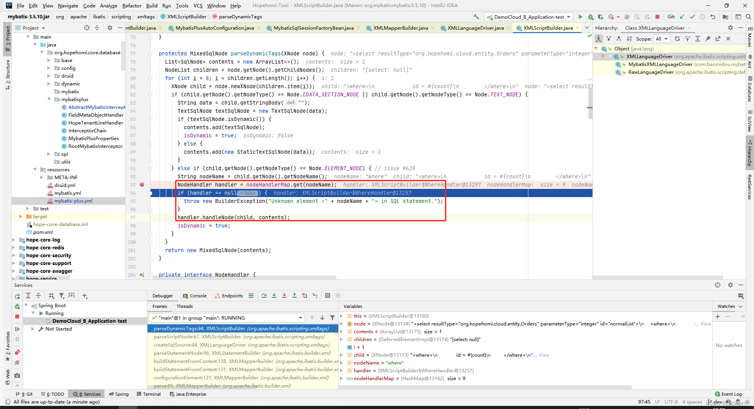754x409 pixels.
Task: Step Out in the debugger toolbar
Action: point(294,295)
